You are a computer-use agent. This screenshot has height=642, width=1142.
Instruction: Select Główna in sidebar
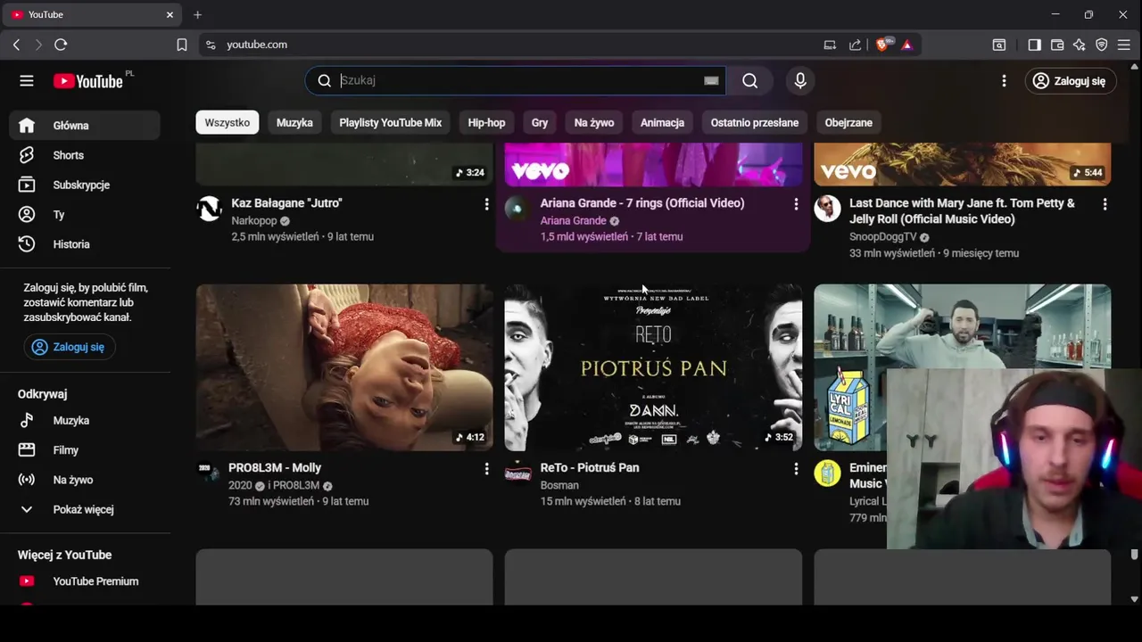[85, 126]
